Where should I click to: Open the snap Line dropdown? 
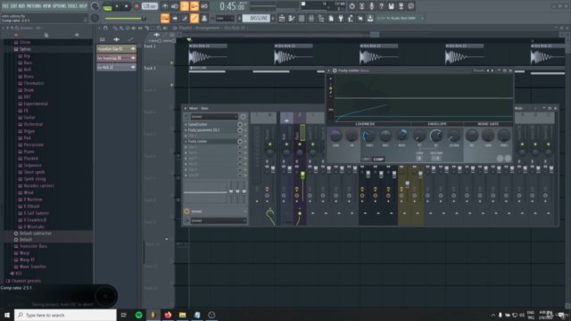[x=225, y=18]
